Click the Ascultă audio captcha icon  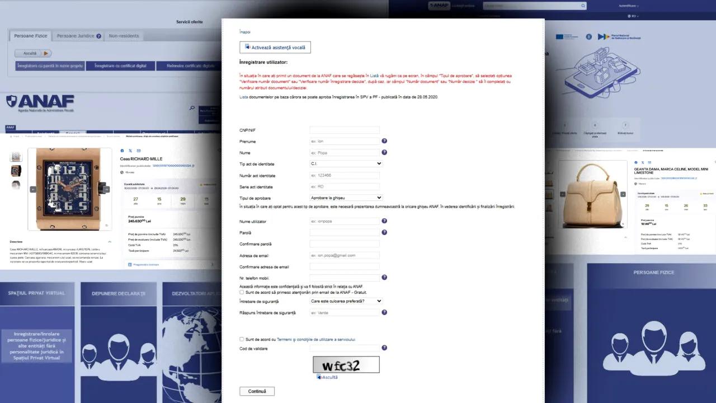(x=319, y=377)
